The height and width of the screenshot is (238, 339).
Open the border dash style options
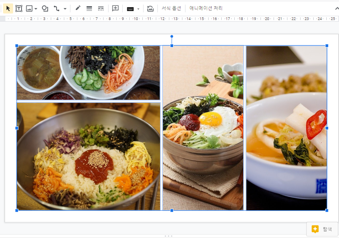tap(101, 8)
